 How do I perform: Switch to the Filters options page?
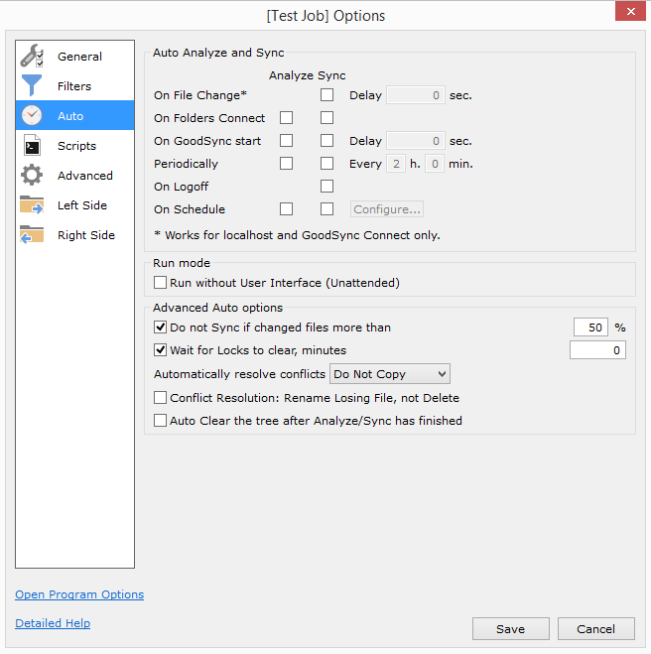(74, 86)
